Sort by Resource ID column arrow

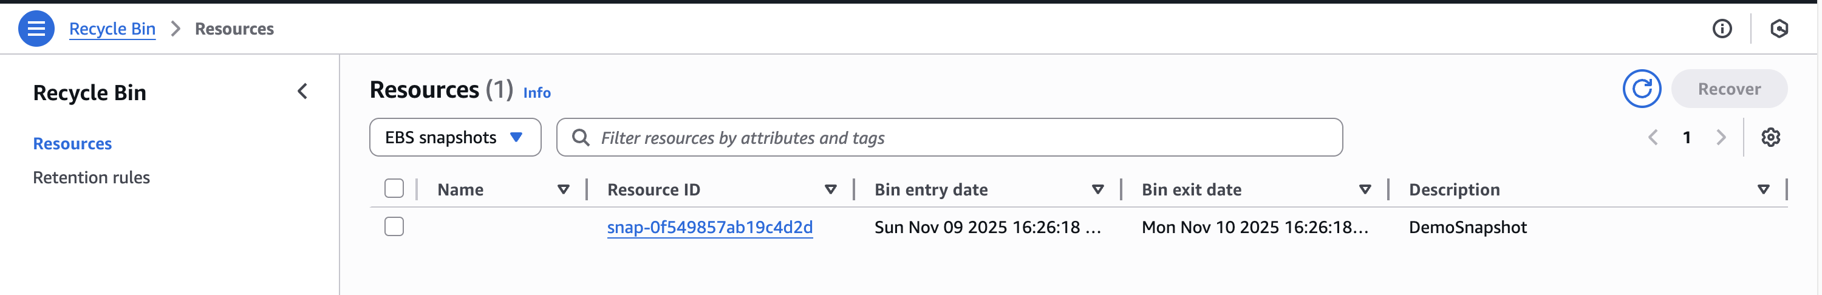tap(830, 189)
